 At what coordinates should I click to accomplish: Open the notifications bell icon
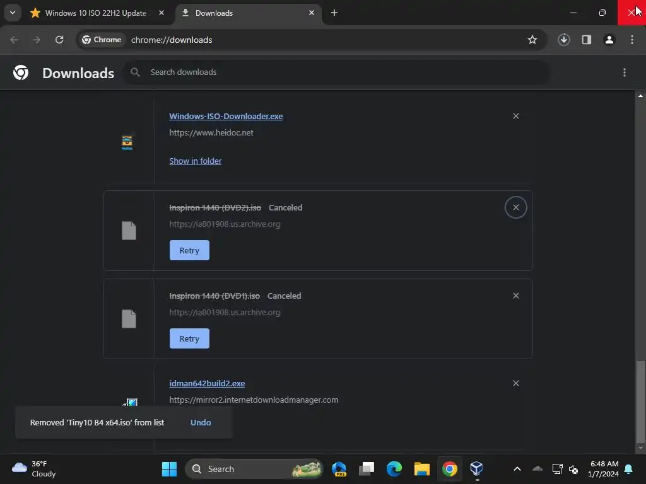click(629, 469)
